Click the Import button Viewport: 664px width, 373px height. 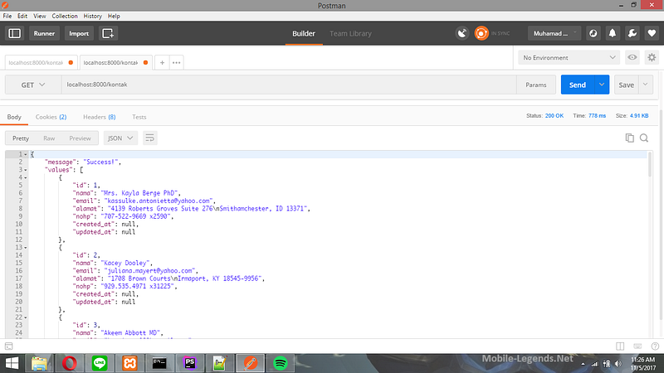tap(79, 33)
